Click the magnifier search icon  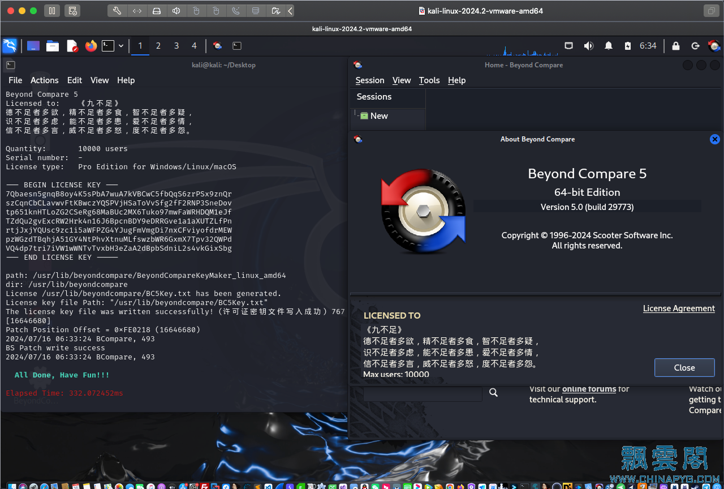[493, 392]
